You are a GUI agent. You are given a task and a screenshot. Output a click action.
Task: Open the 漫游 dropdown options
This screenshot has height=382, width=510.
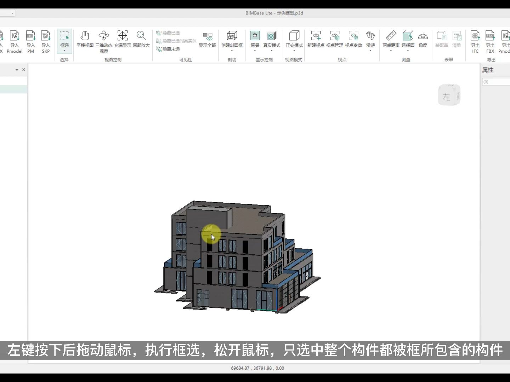pos(371,51)
